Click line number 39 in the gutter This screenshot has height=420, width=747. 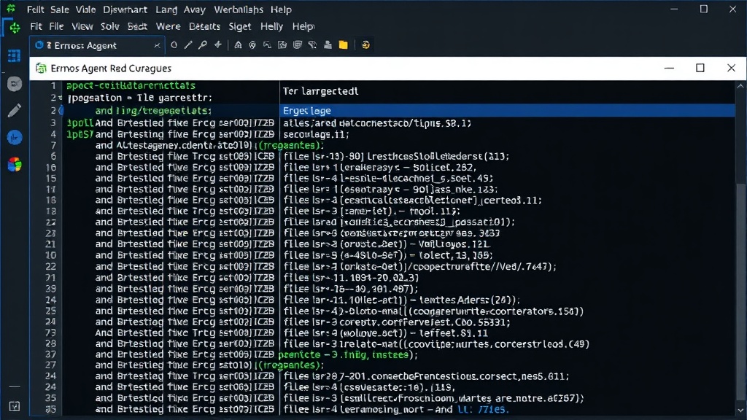50,289
